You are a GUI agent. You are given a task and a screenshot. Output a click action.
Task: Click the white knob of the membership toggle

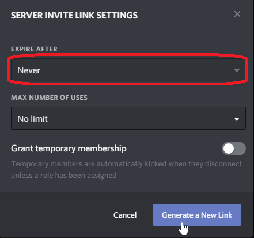tap(229, 148)
